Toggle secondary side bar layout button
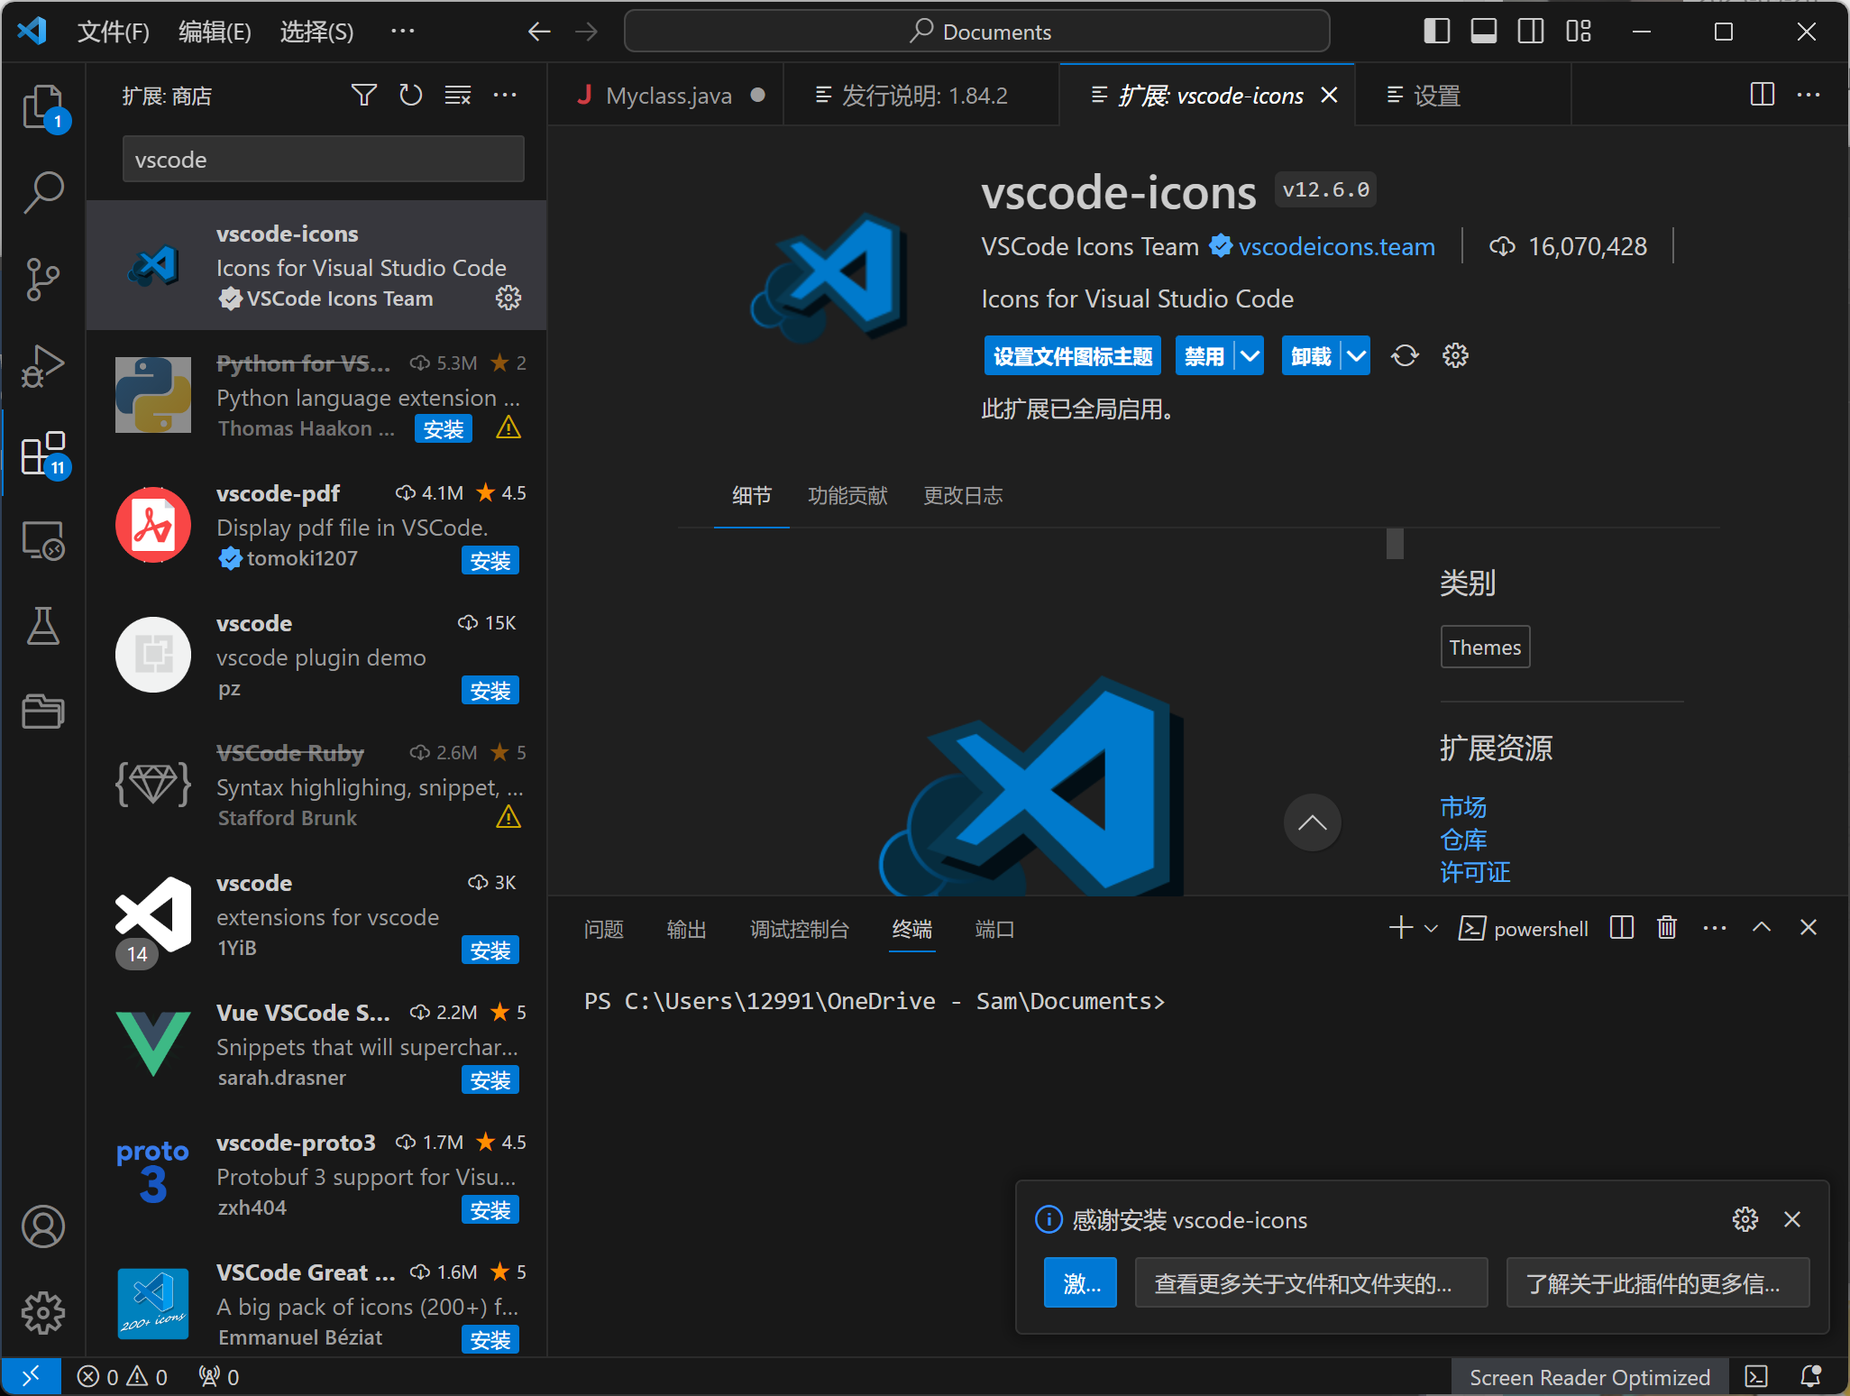This screenshot has height=1396, width=1850. pos(1531,32)
